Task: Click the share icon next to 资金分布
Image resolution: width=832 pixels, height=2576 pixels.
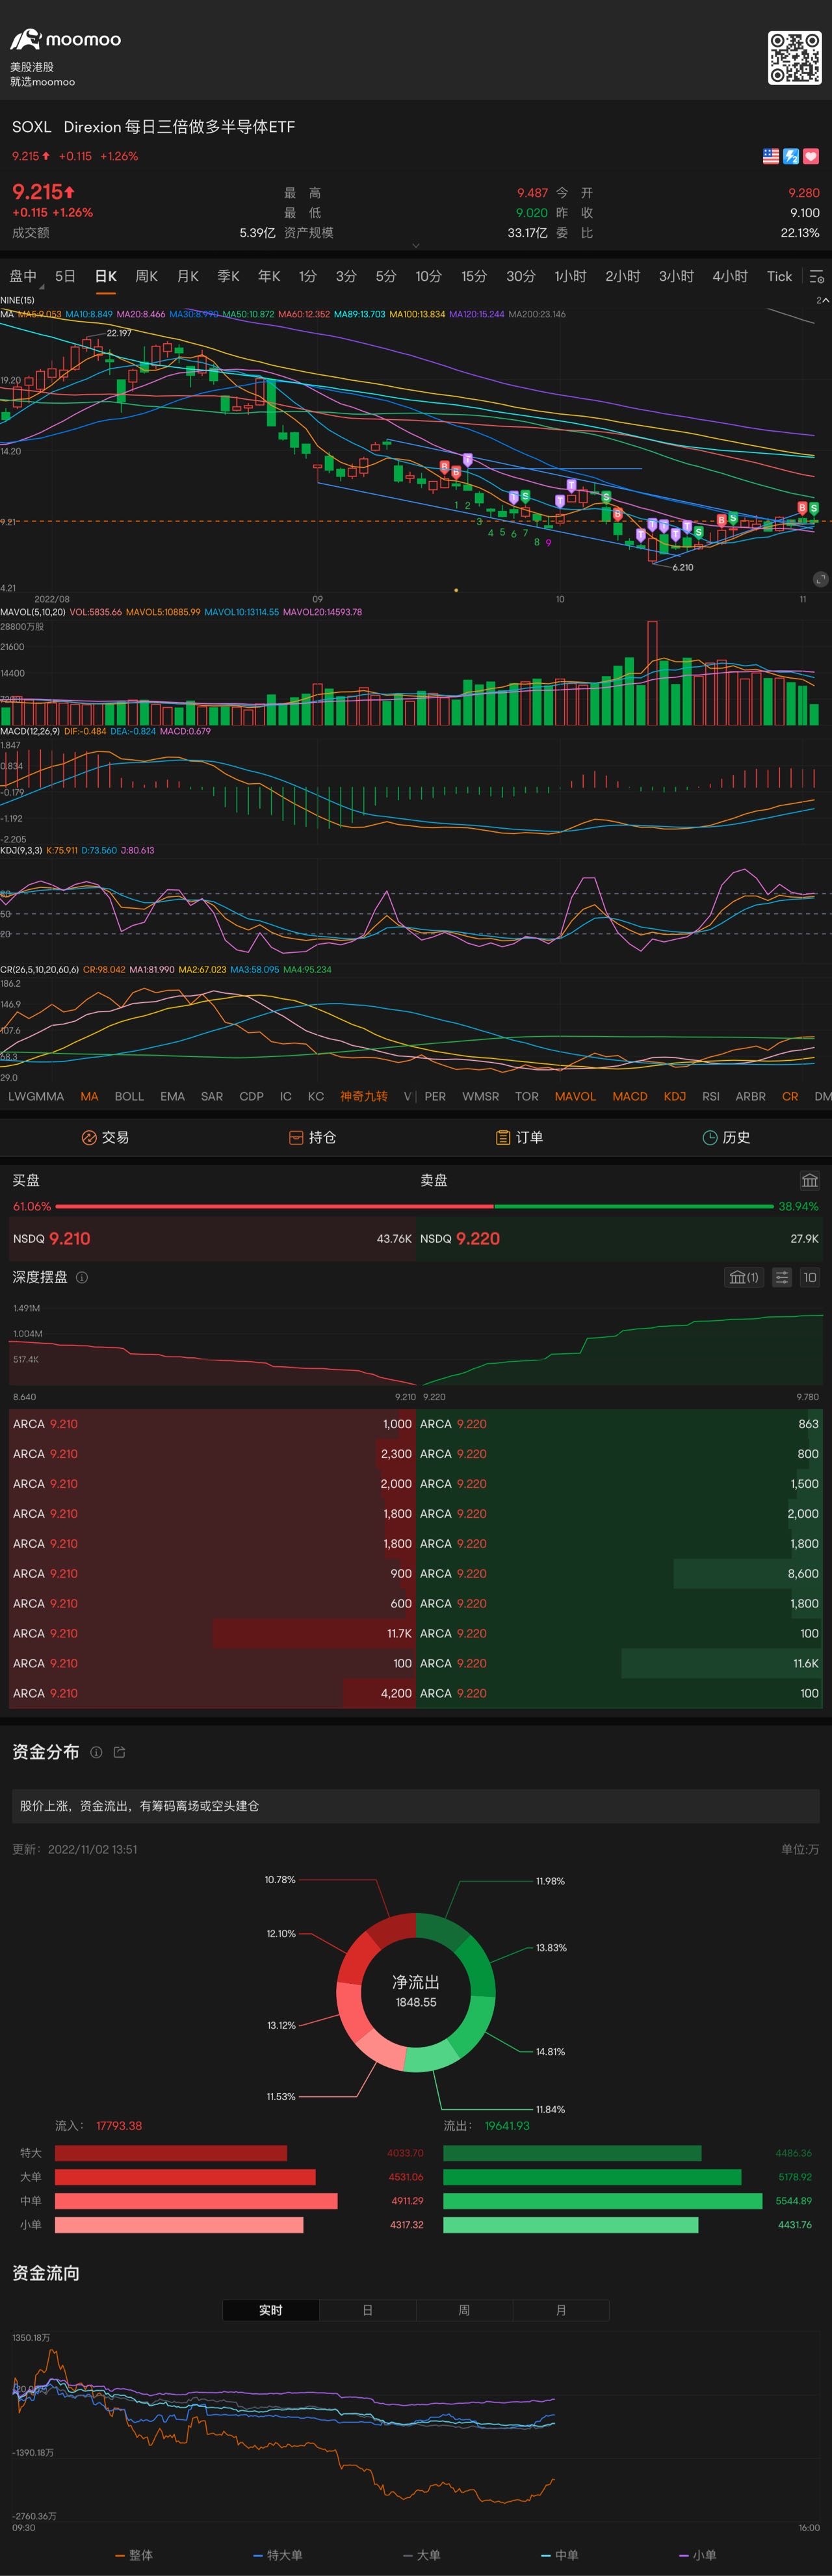Action: click(x=120, y=1752)
